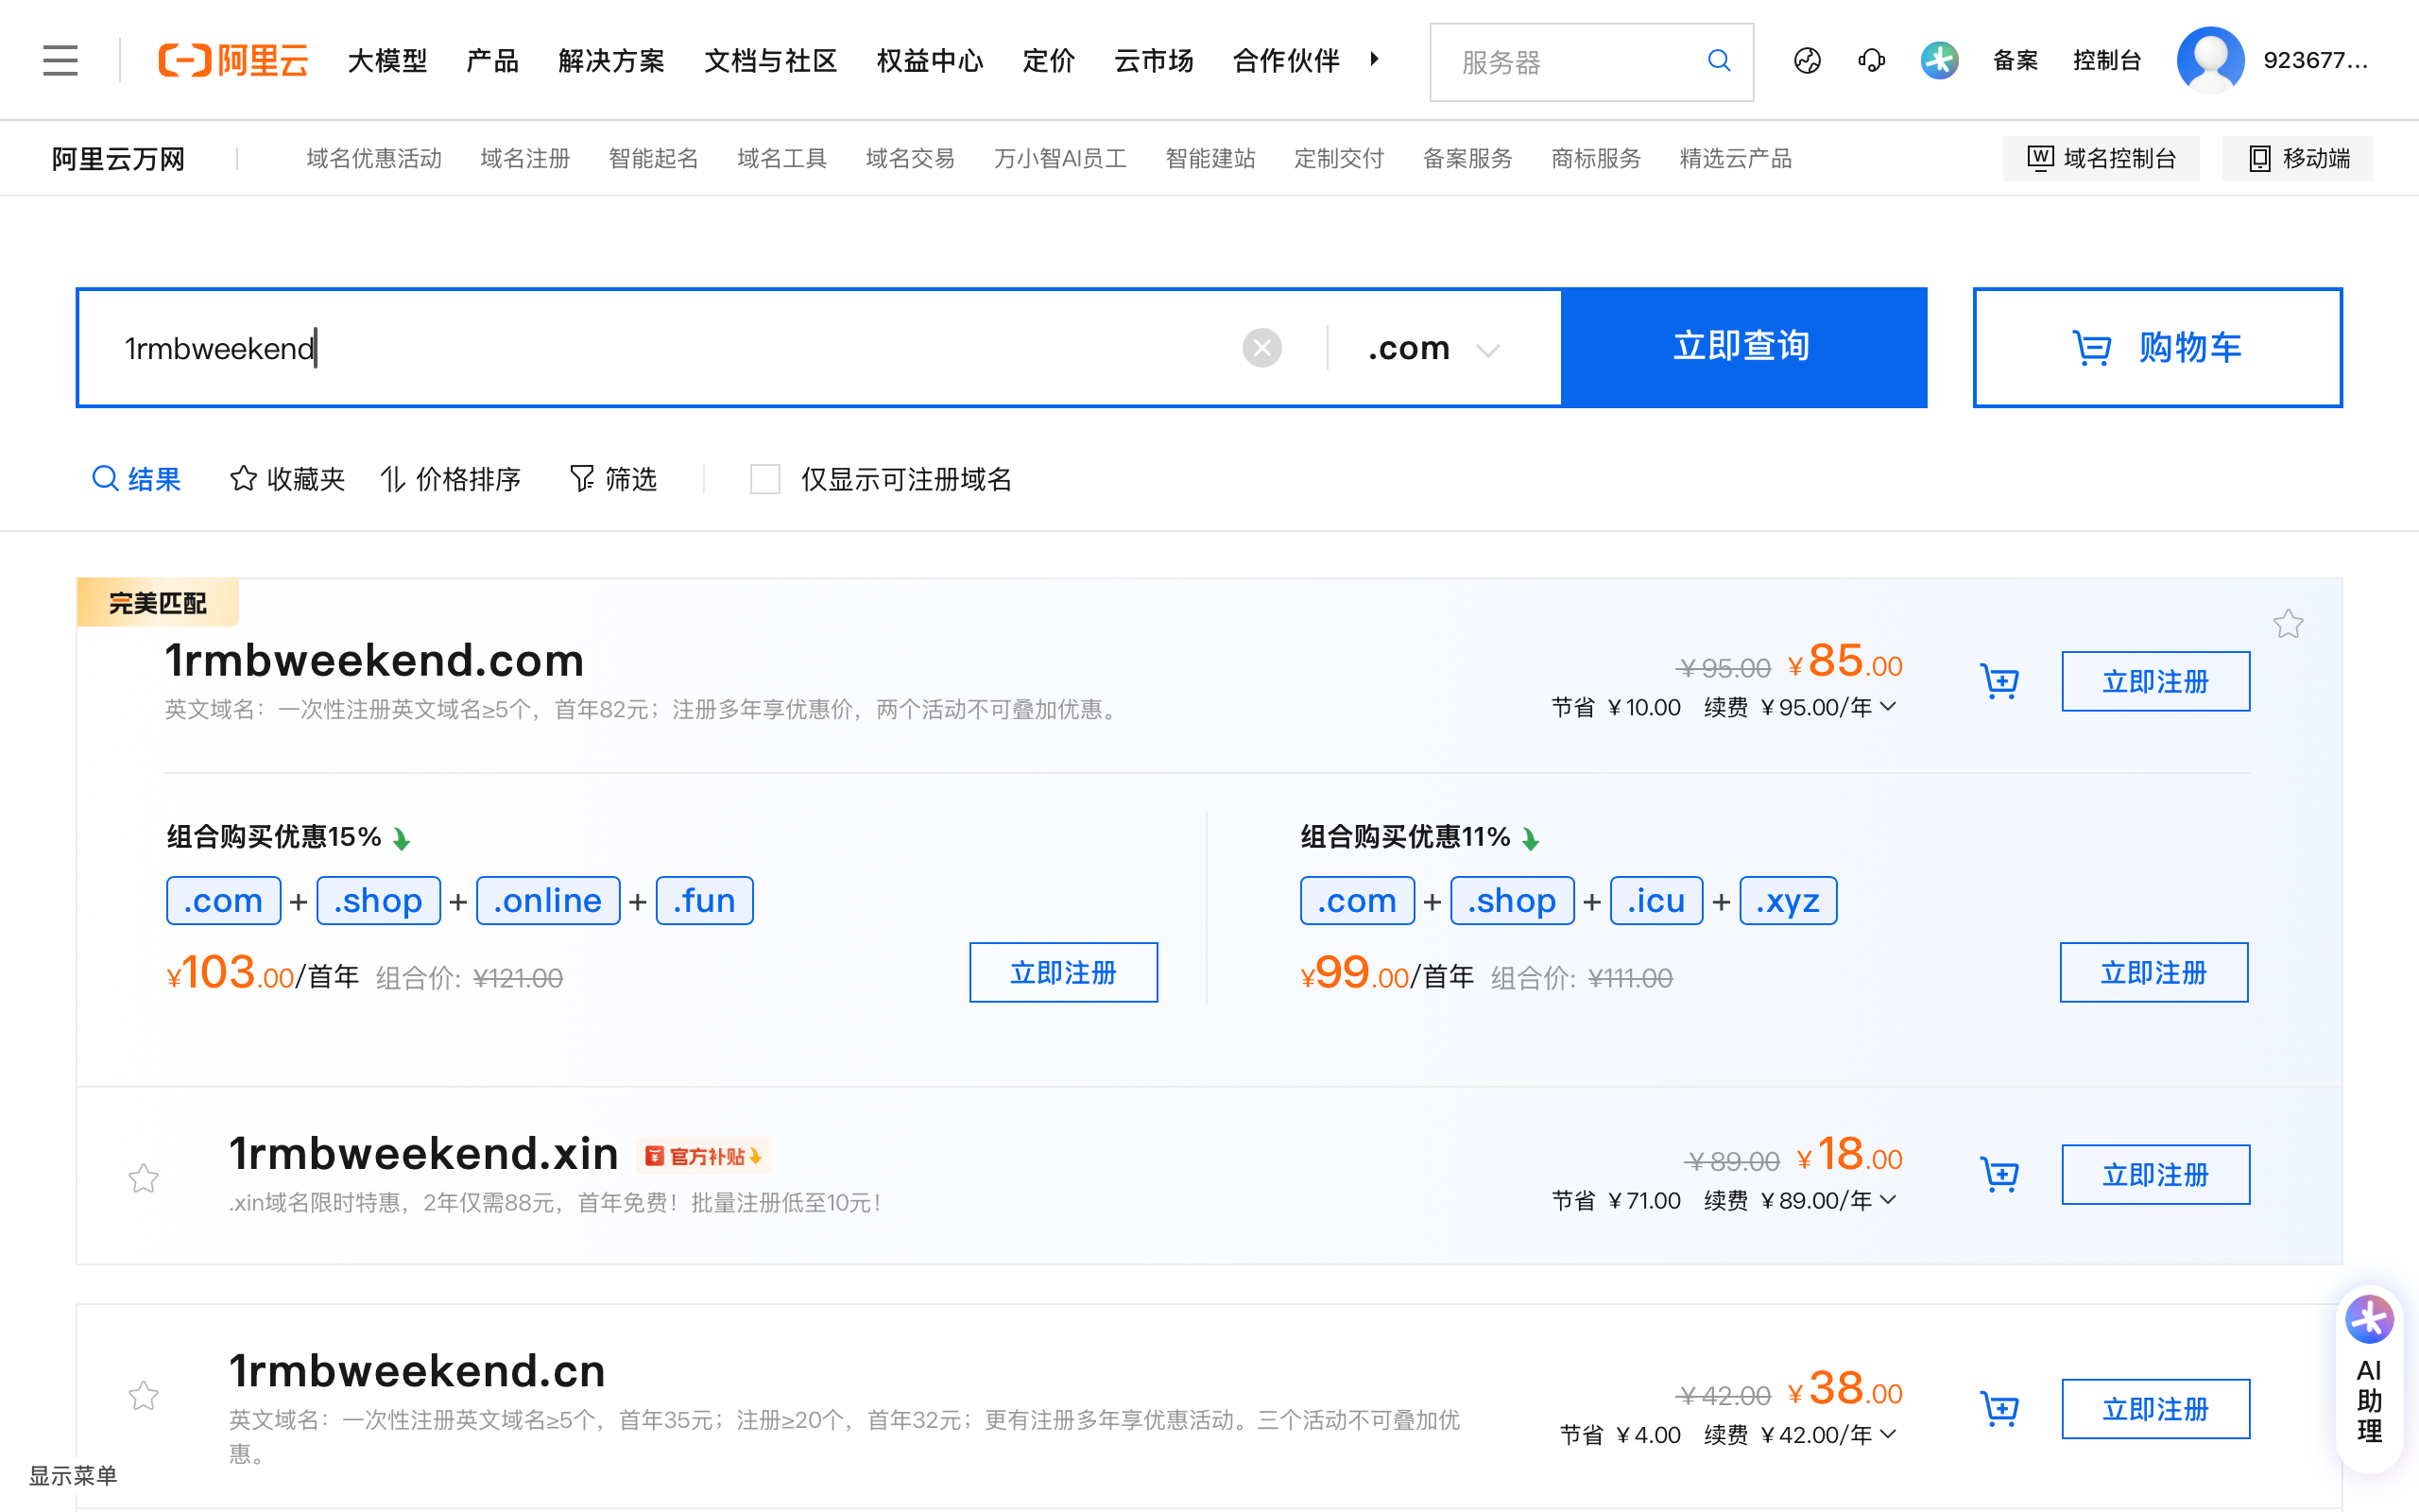Enable 仅显示可注册域名 checkbox
Viewport: 2419px width, 1512px height.
764,480
